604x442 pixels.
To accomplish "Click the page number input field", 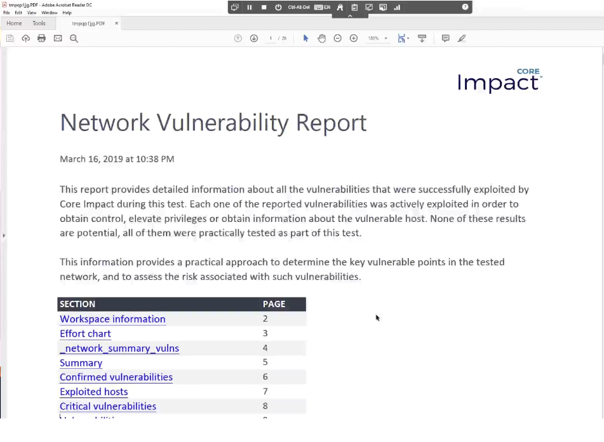I will pyautogui.click(x=271, y=38).
